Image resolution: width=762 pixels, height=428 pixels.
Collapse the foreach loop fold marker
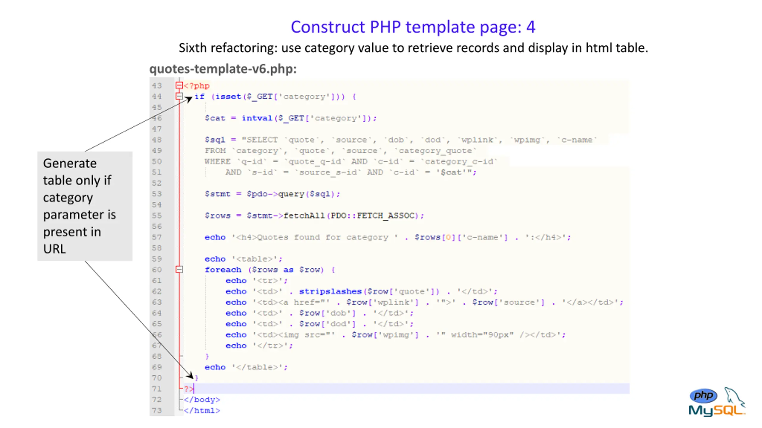click(179, 270)
